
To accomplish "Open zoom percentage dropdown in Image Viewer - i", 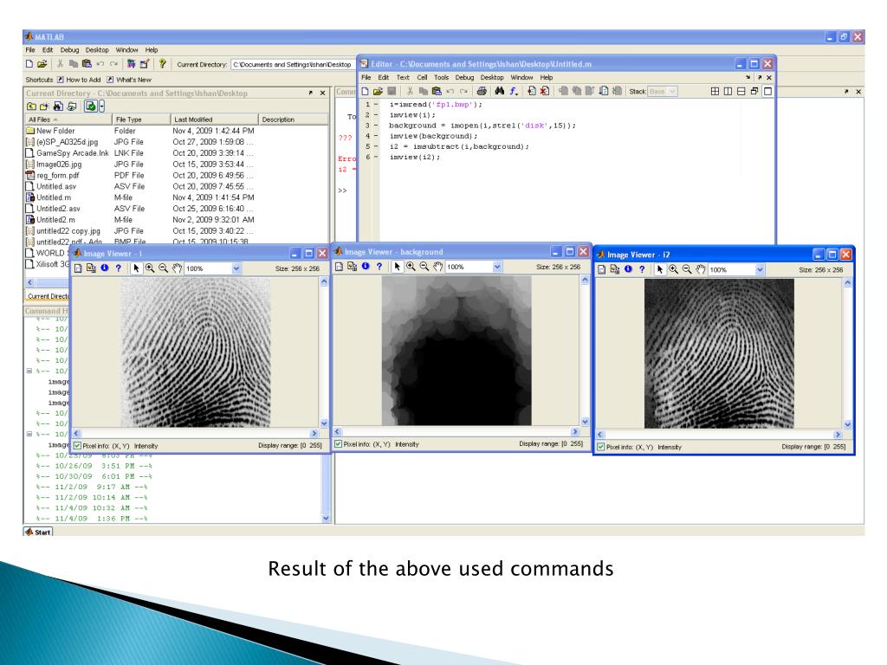I will coord(236,268).
